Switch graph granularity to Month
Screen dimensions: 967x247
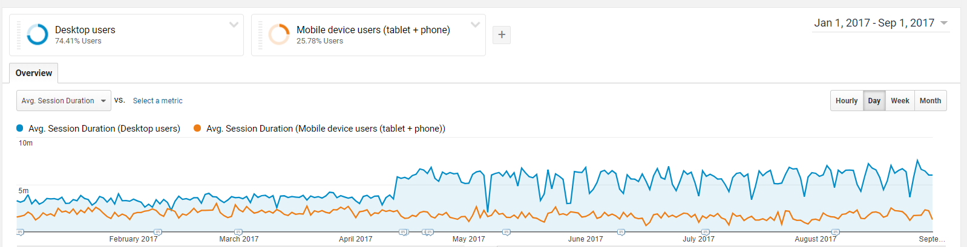[930, 101]
